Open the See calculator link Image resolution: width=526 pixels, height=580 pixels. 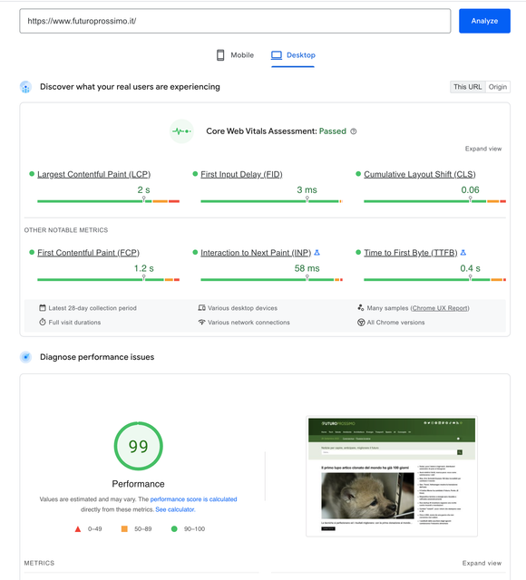(x=175, y=509)
